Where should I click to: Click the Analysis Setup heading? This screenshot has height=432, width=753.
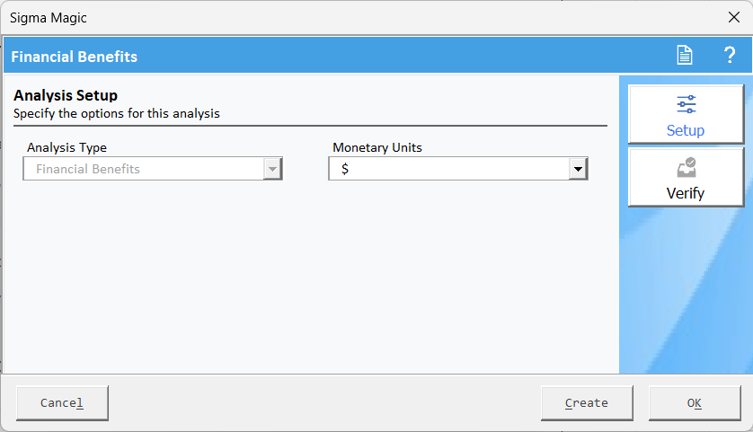pos(66,95)
